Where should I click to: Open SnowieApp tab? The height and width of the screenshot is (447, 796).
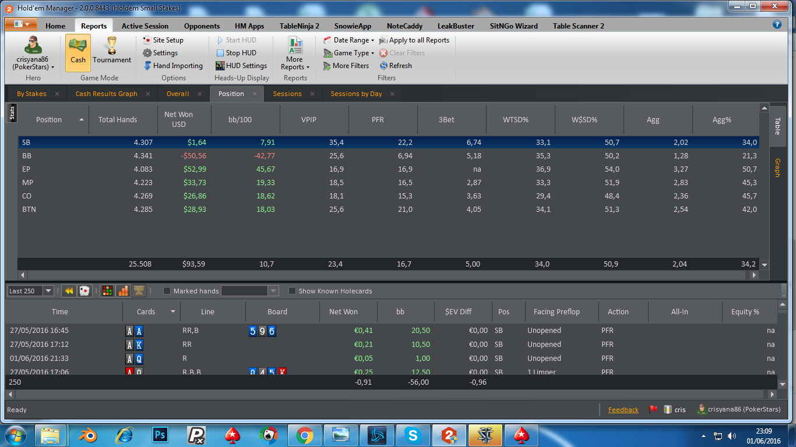pyautogui.click(x=353, y=26)
